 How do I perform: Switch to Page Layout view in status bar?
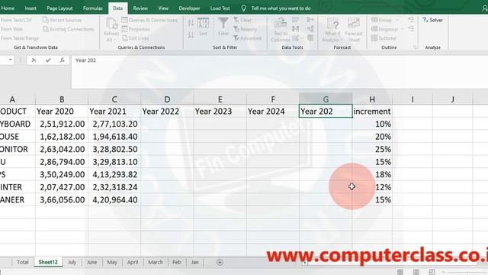(416, 272)
